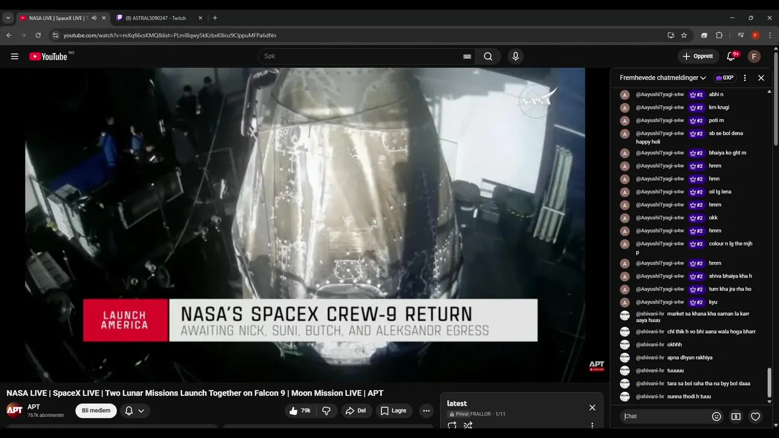Dislike the video with thumbs down

coord(326,411)
